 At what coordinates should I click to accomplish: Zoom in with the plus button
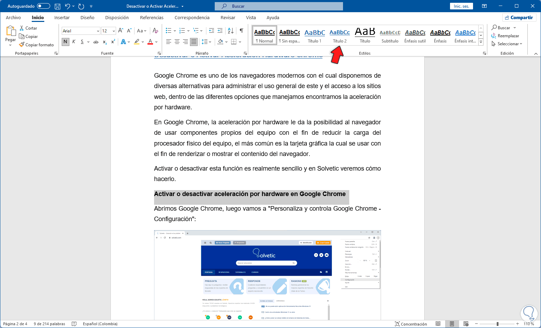click(x=518, y=324)
